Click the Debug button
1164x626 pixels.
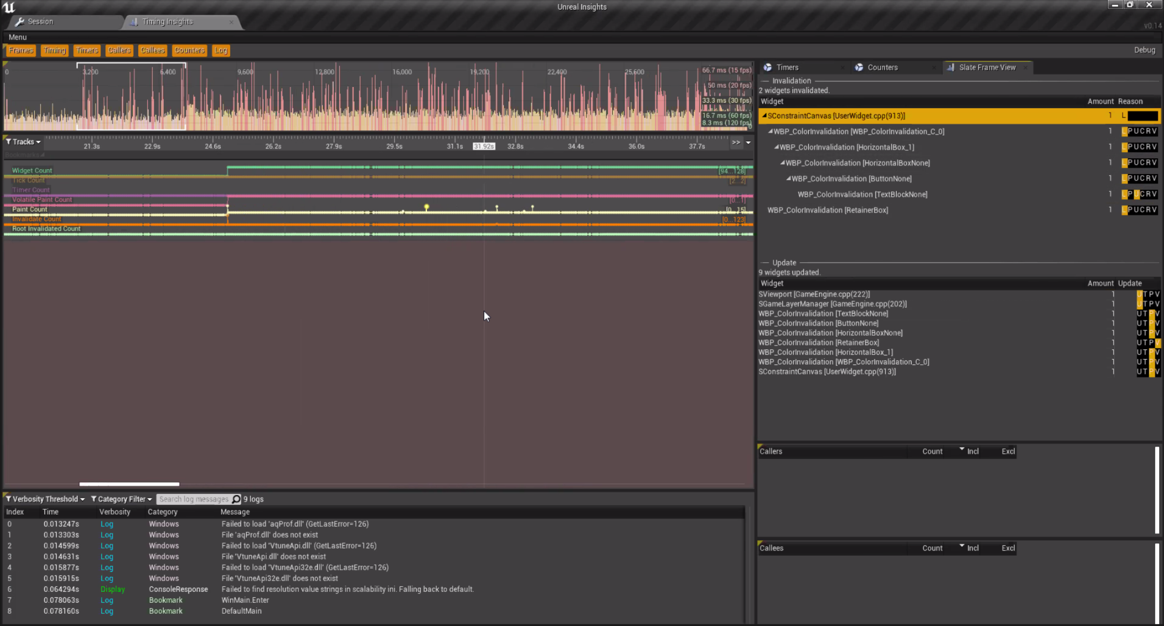tap(1145, 50)
